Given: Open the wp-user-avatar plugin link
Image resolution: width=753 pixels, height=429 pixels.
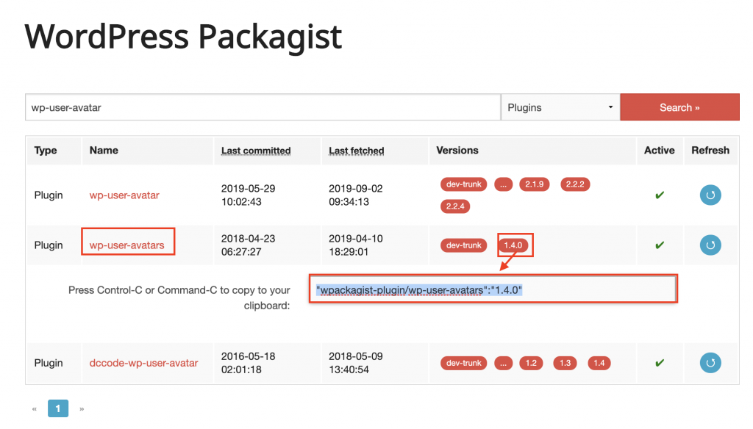Looking at the screenshot, I should pos(124,195).
